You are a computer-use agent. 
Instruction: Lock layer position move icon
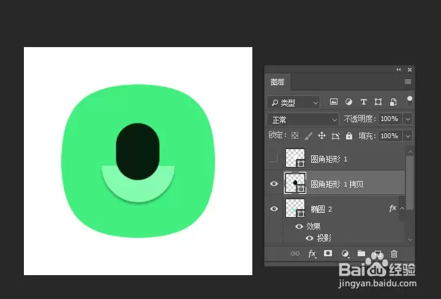pyautogui.click(x=322, y=136)
